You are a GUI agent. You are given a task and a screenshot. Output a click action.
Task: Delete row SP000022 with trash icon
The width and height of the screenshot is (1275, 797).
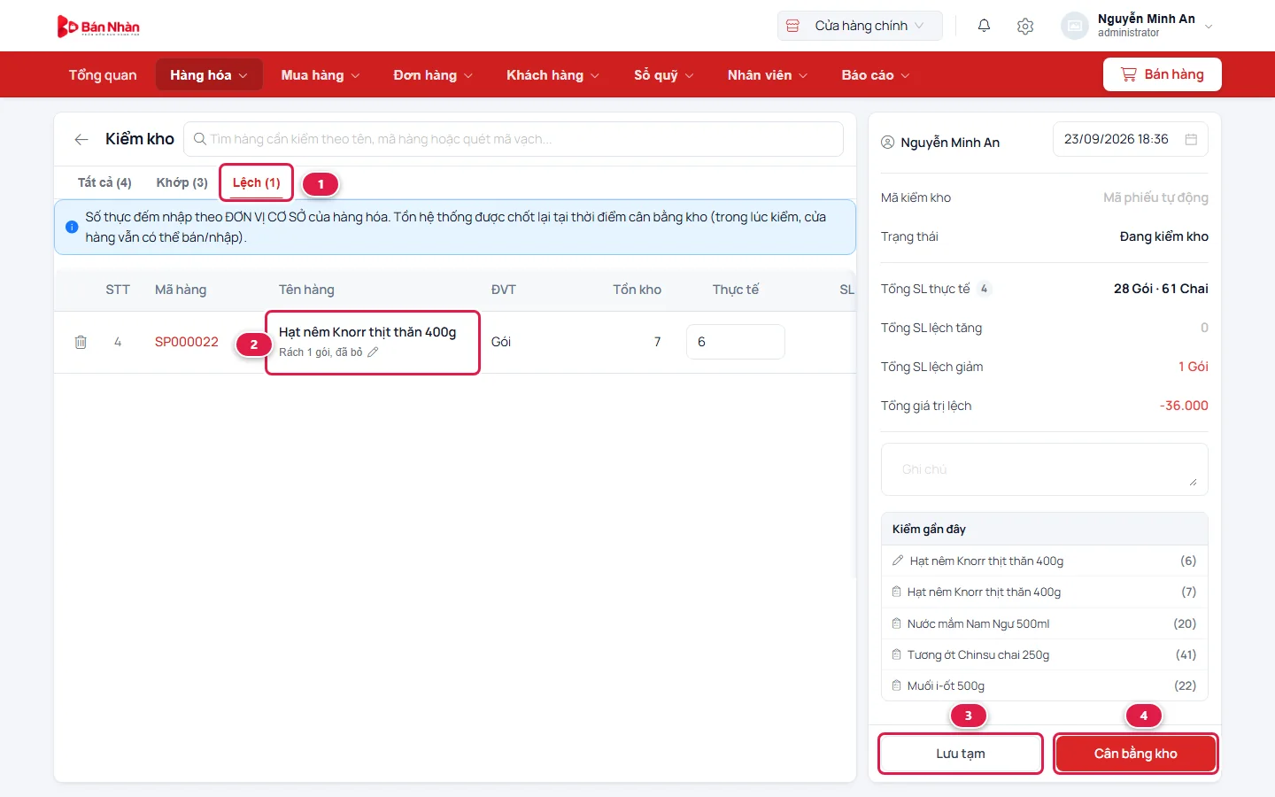[81, 342]
